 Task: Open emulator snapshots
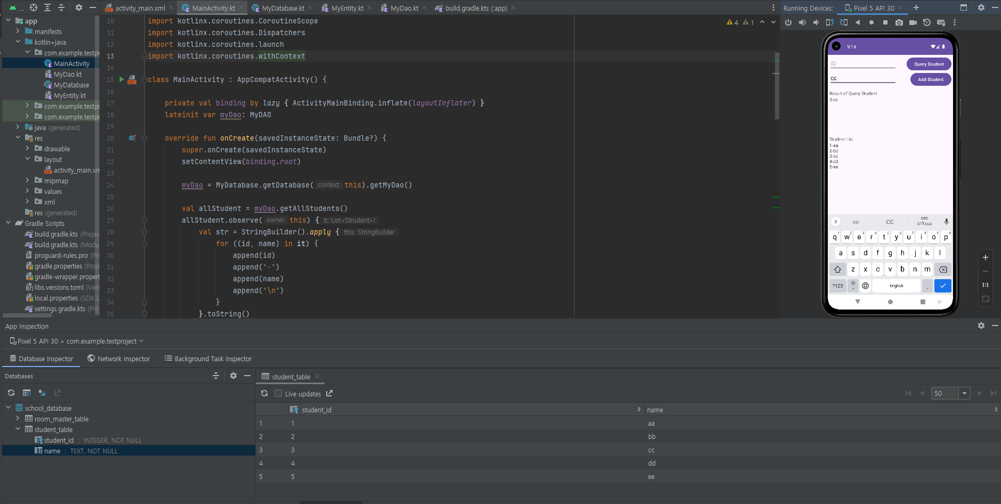(927, 22)
